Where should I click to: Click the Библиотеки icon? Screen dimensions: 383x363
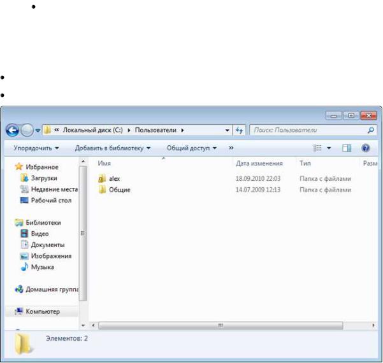19,222
